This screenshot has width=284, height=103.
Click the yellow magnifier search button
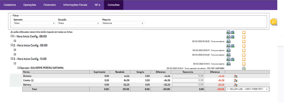(273, 22)
